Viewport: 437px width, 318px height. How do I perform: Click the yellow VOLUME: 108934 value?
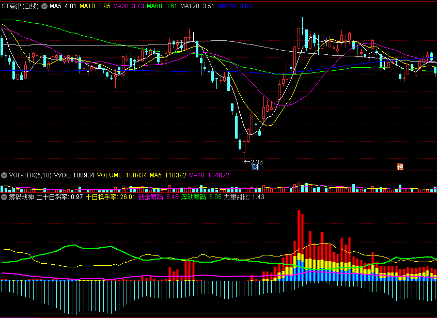pyautogui.click(x=122, y=175)
